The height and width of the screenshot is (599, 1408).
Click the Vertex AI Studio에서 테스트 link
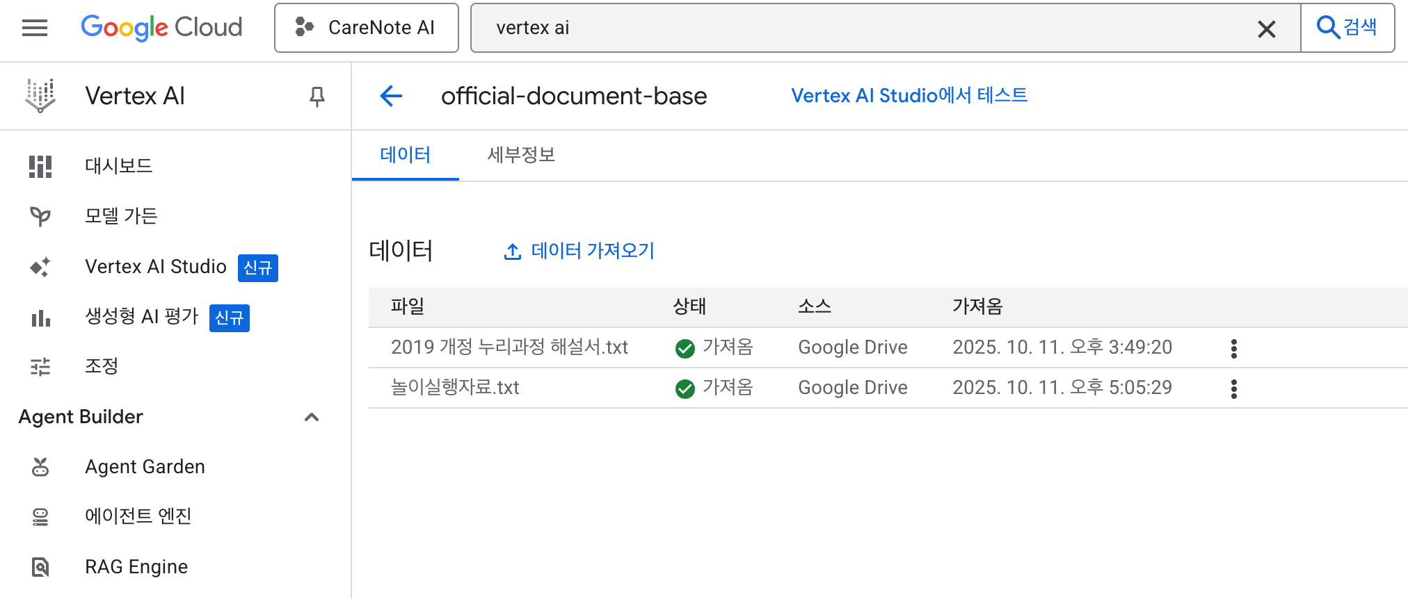(x=909, y=95)
